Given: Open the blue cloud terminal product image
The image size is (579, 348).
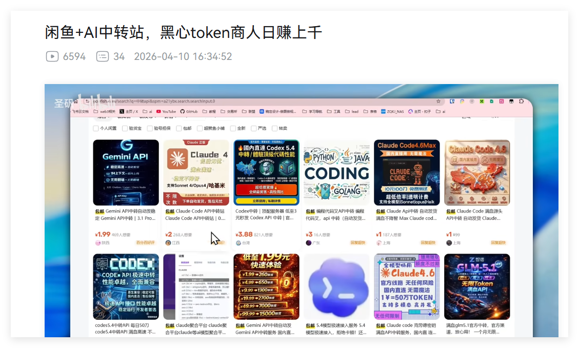Looking at the screenshot, I should pyautogui.click(x=336, y=286).
